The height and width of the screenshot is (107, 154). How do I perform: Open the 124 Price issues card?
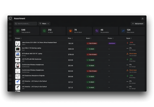coord(132,31)
